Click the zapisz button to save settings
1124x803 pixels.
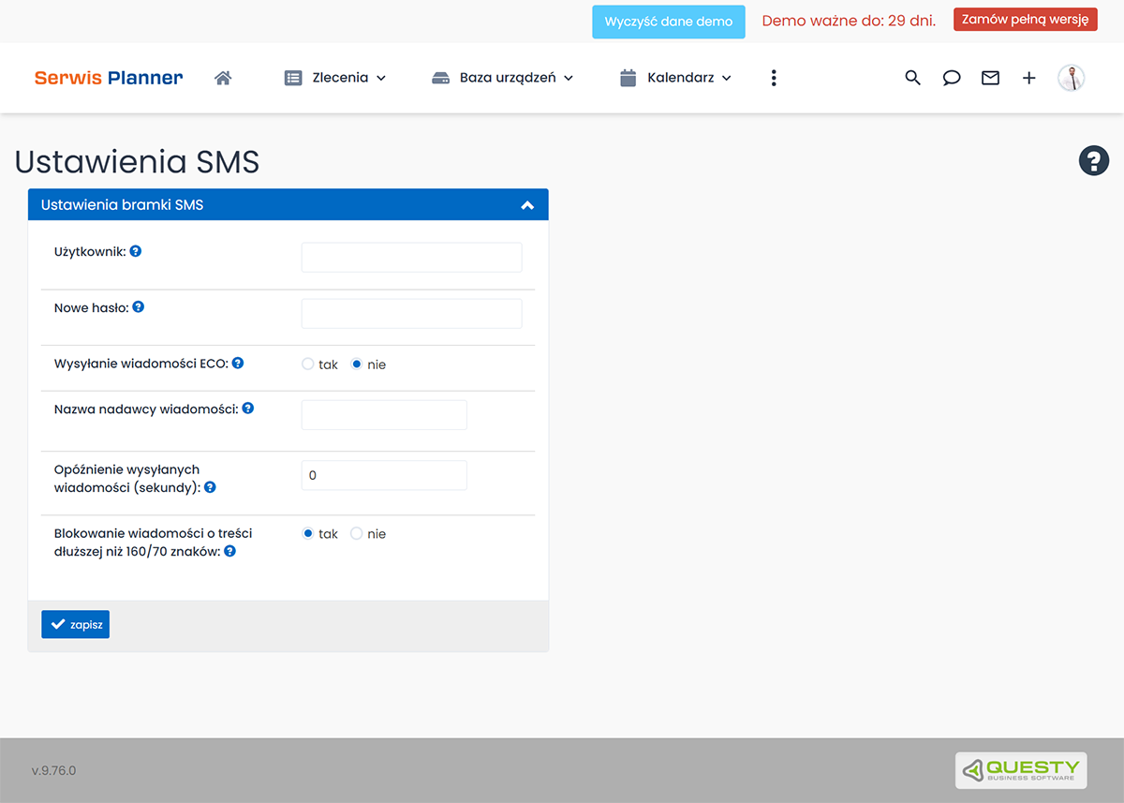click(75, 623)
